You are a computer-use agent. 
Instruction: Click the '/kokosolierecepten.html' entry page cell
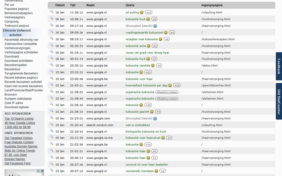click(x=218, y=39)
